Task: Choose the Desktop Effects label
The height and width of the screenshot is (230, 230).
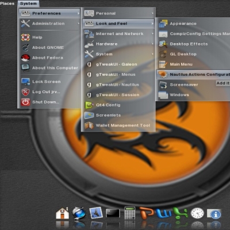Action: coord(189,44)
